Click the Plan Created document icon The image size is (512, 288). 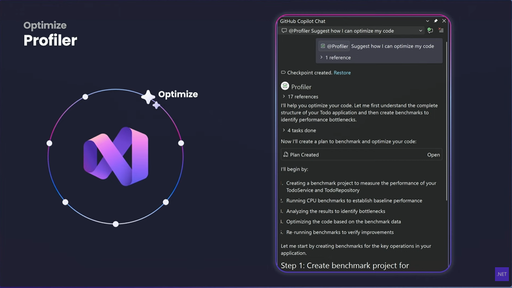[285, 155]
